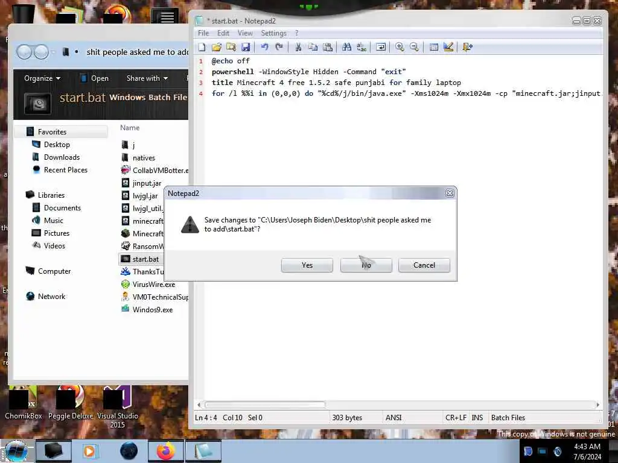The width and height of the screenshot is (618, 463).
Task: Click the Customize schemes icon in Notepad2
Action: pyautogui.click(x=448, y=47)
